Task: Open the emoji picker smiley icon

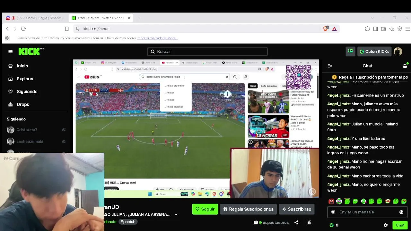Action: [x=401, y=212]
